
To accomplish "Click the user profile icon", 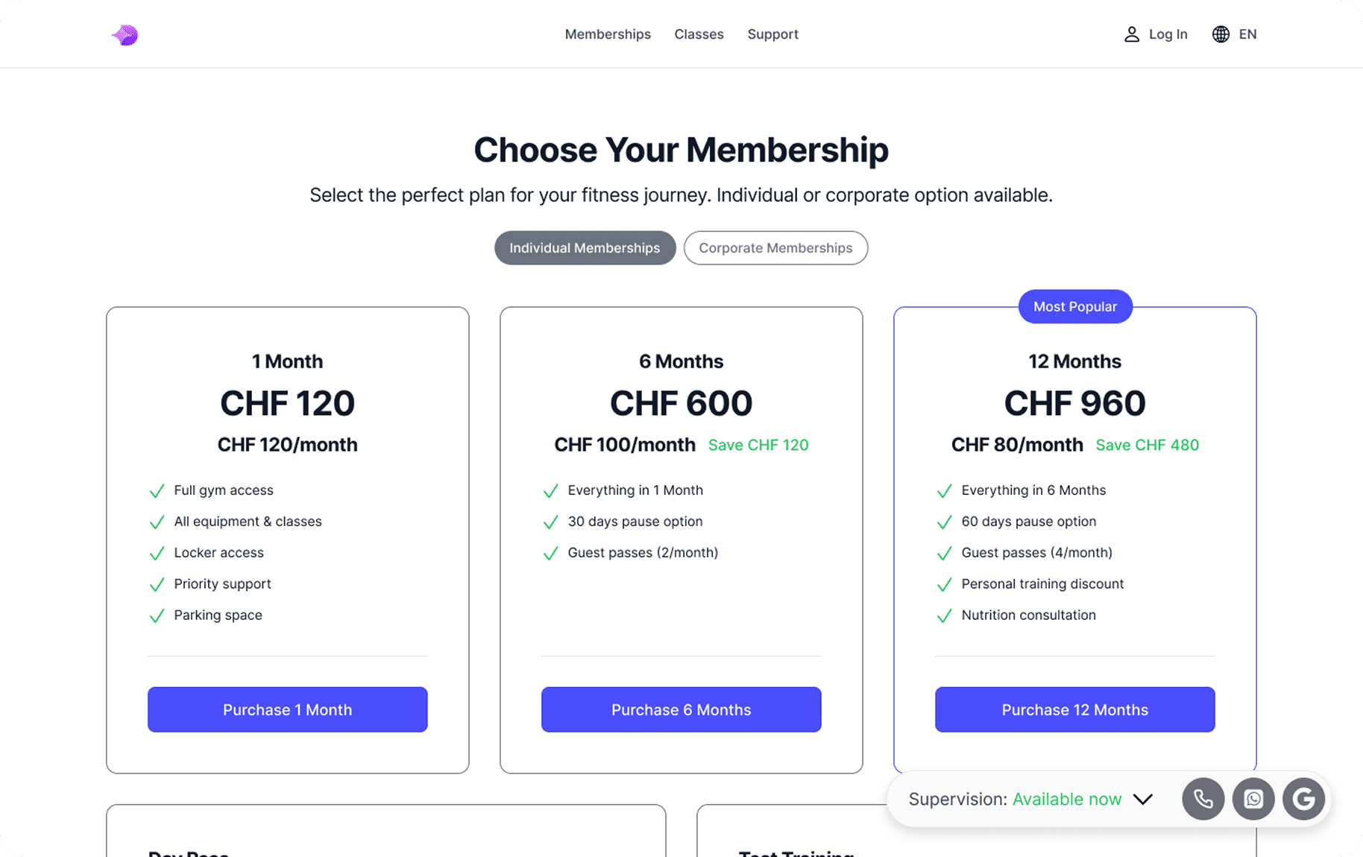I will 1131,34.
